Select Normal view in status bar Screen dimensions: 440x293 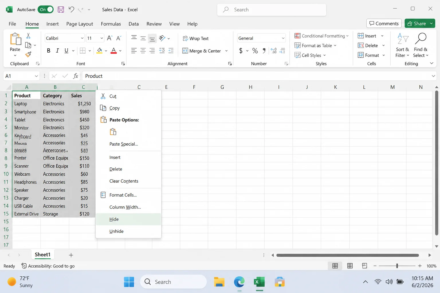pos(335,266)
